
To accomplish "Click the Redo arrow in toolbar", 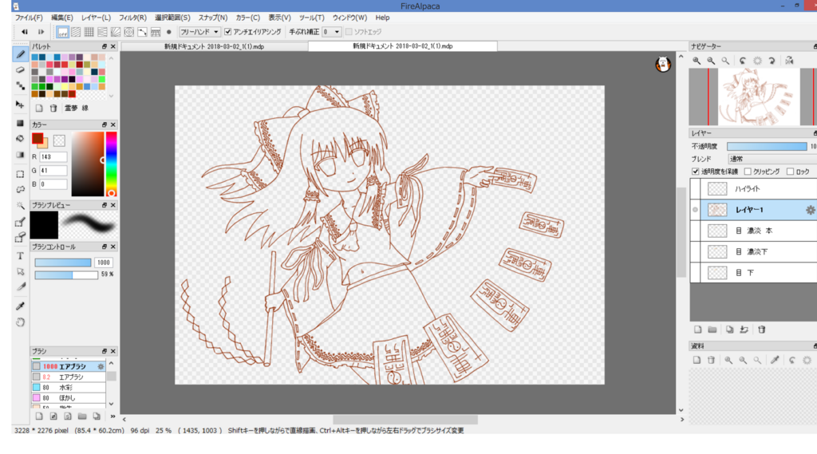I will tap(41, 32).
